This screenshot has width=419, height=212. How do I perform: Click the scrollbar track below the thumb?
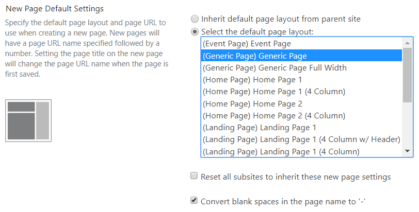[407, 124]
